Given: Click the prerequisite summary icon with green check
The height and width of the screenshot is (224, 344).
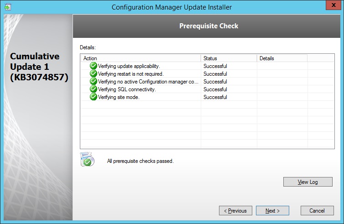Looking at the screenshot, I should tap(87, 160).
